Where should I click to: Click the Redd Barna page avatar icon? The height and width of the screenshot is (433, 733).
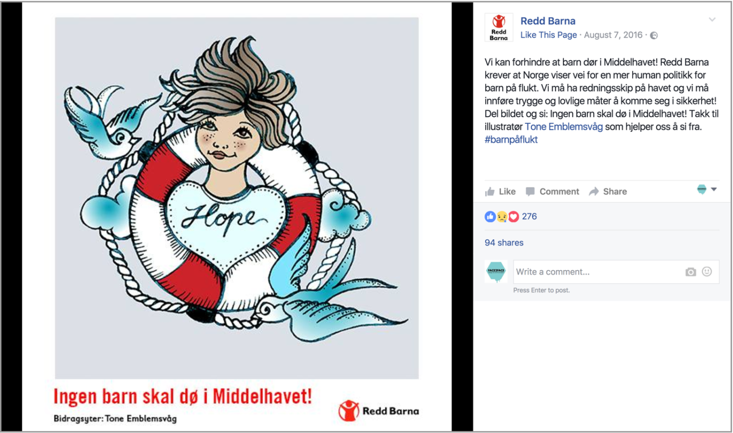(x=498, y=28)
